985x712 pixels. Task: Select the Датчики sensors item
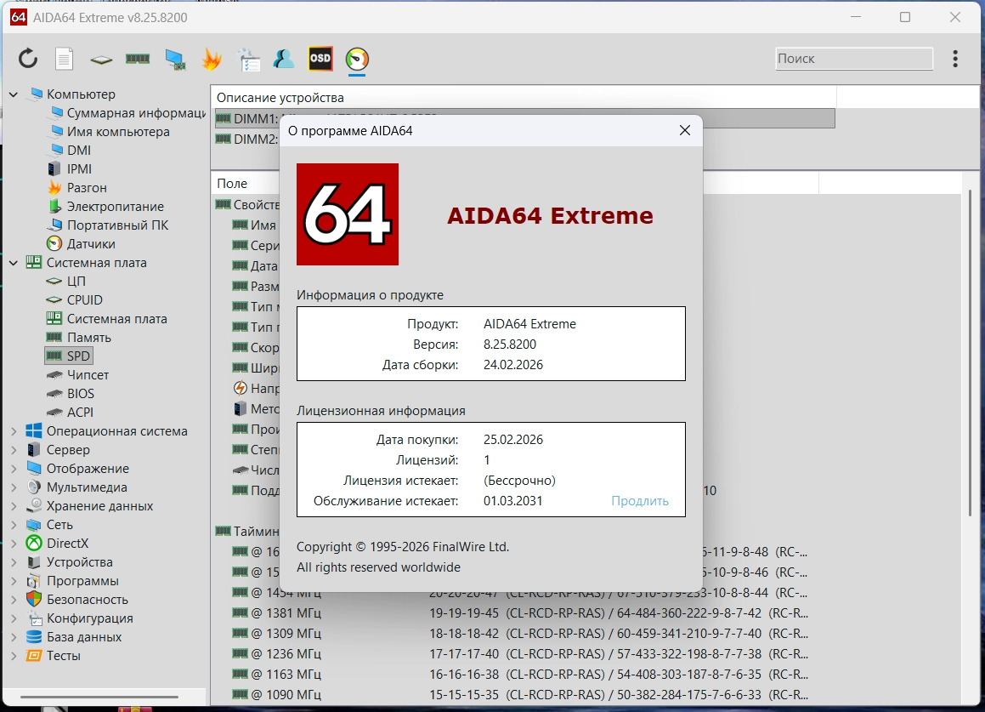click(91, 244)
